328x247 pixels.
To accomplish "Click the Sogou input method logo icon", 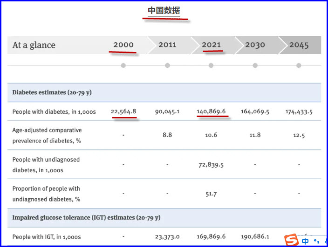I will coord(292,240).
